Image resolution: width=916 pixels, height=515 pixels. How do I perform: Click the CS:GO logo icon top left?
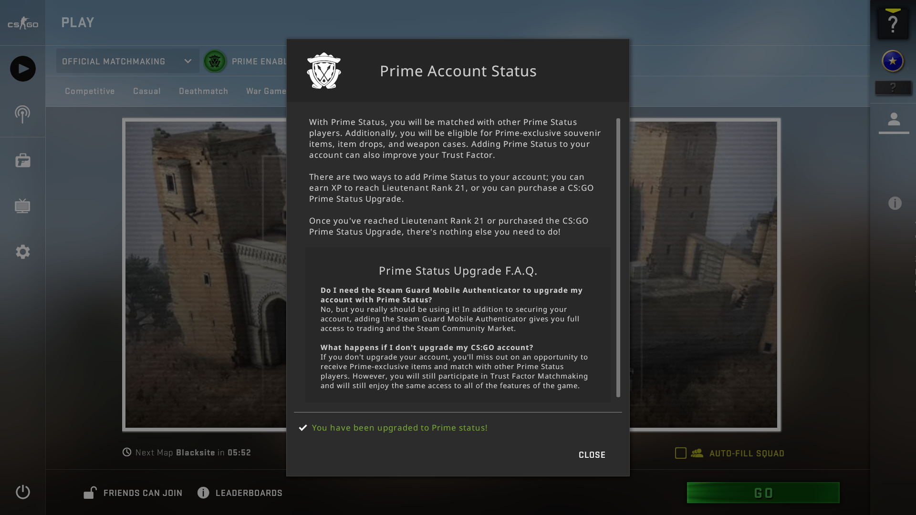click(22, 22)
